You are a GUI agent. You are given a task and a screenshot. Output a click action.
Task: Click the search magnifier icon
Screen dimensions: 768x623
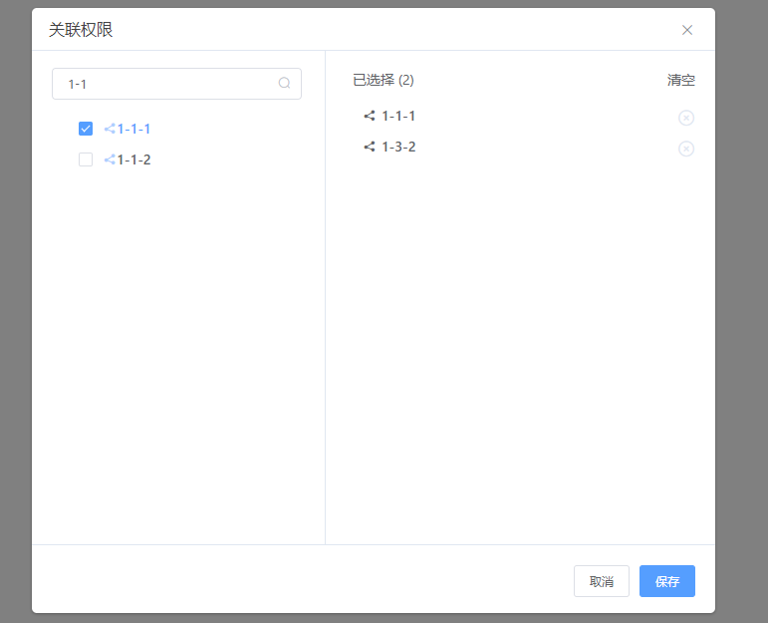tap(284, 84)
